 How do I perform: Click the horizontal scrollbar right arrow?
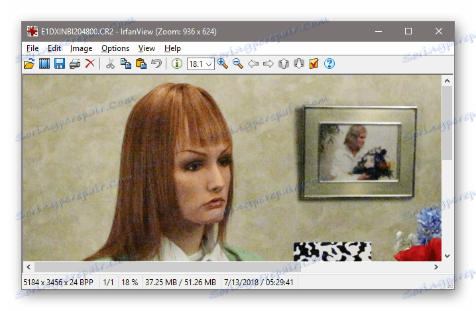click(436, 267)
